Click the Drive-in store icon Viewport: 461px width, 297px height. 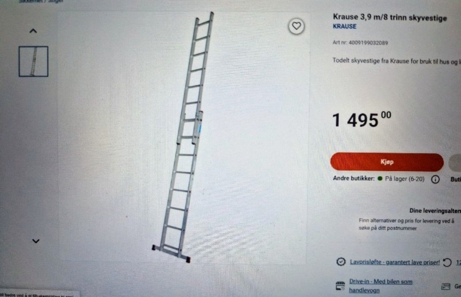340,285
